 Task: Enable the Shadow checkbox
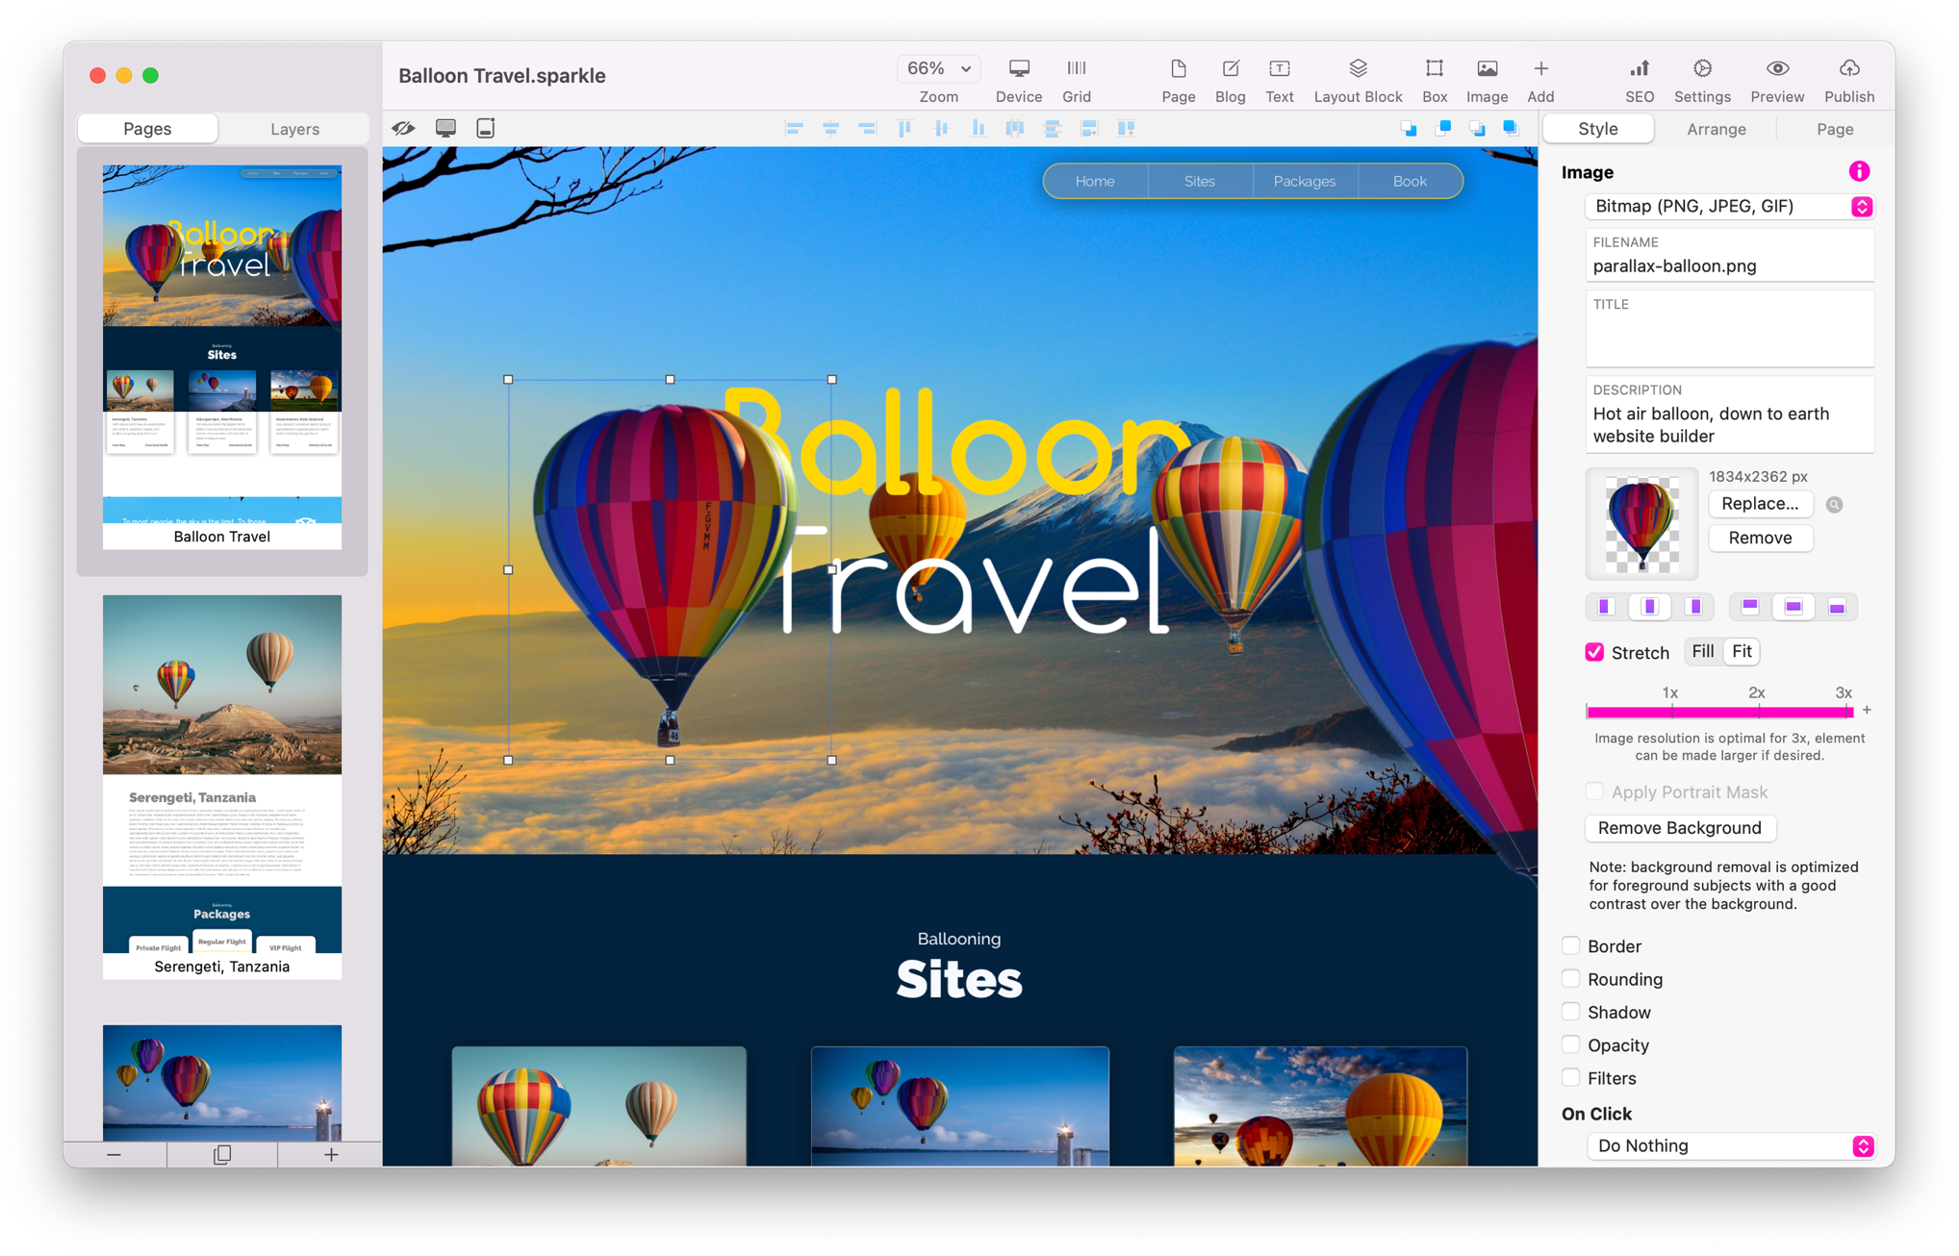1570,1012
